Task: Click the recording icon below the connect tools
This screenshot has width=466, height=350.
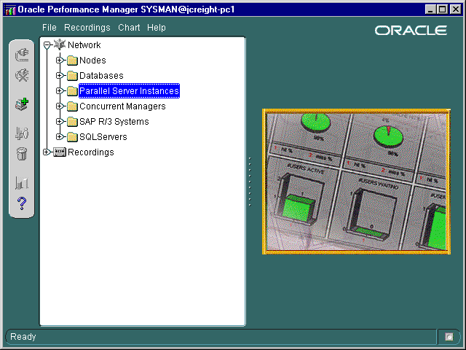Action: (21, 133)
